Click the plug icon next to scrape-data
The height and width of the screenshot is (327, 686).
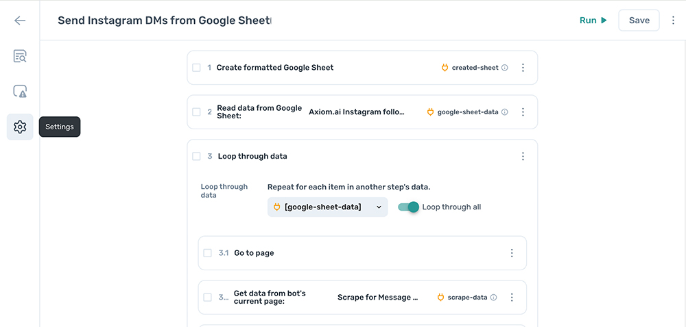(x=441, y=298)
